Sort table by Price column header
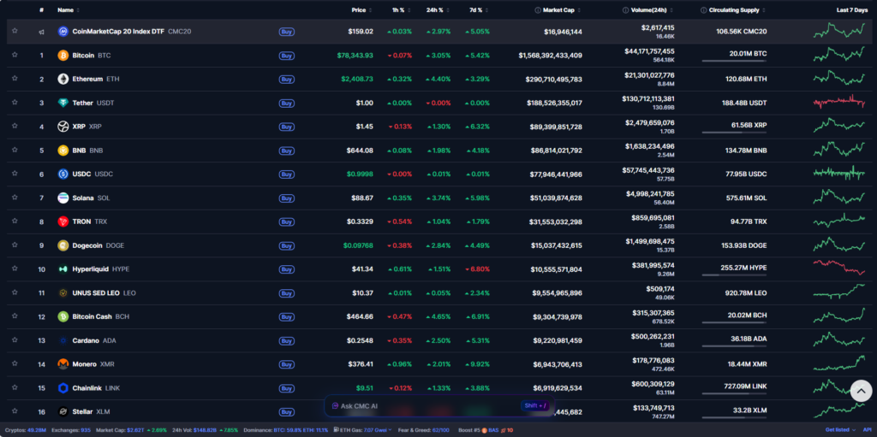This screenshot has height=437, width=877. point(358,10)
